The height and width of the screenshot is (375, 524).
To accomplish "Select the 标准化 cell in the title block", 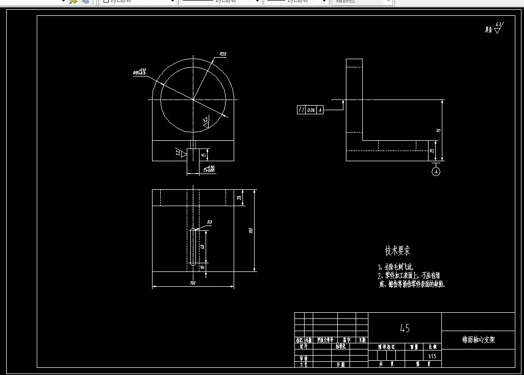I will [x=340, y=346].
